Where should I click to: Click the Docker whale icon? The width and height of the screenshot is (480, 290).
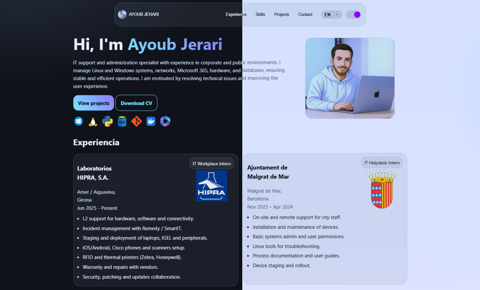151,121
